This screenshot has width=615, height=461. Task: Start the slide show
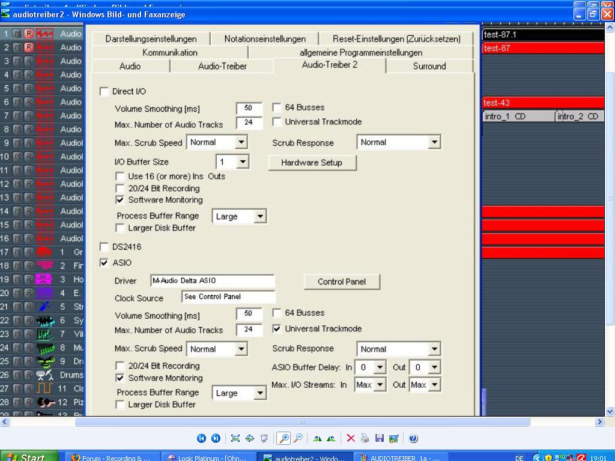point(264,438)
